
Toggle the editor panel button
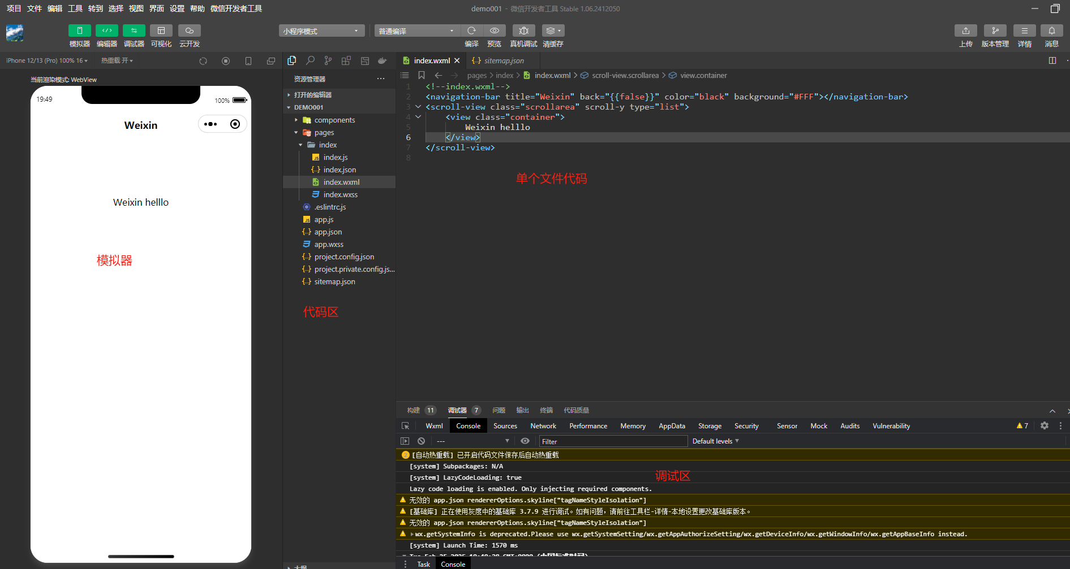click(106, 31)
